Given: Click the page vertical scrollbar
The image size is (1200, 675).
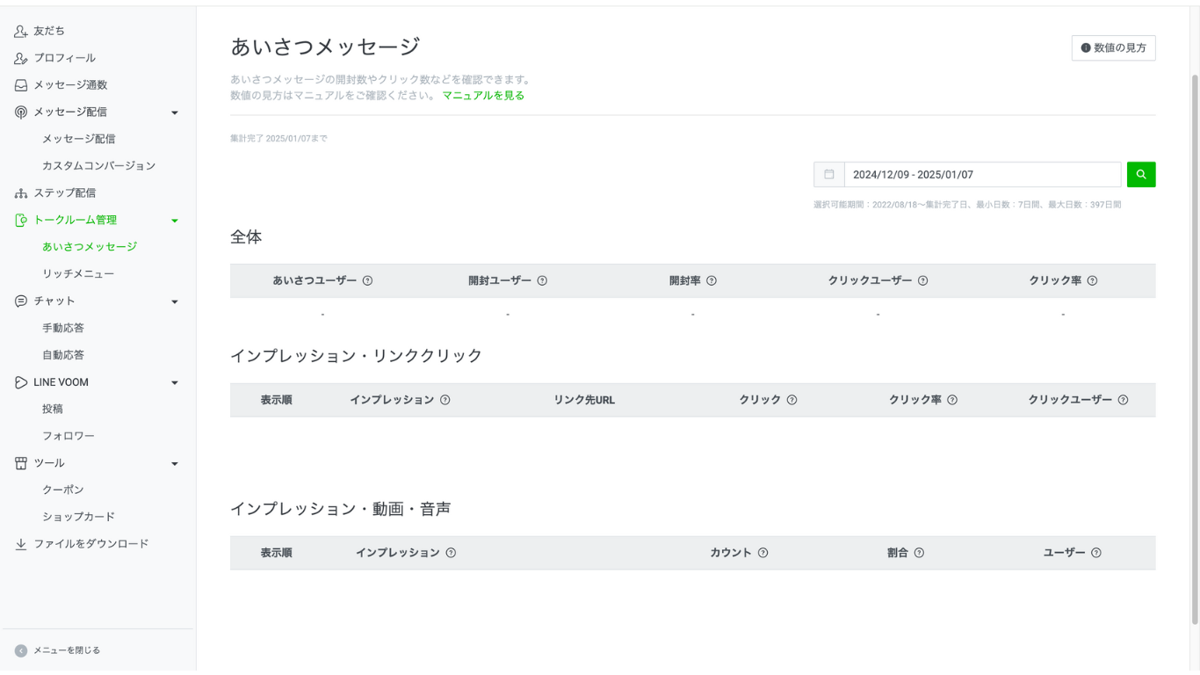Looking at the screenshot, I should click(1195, 349).
